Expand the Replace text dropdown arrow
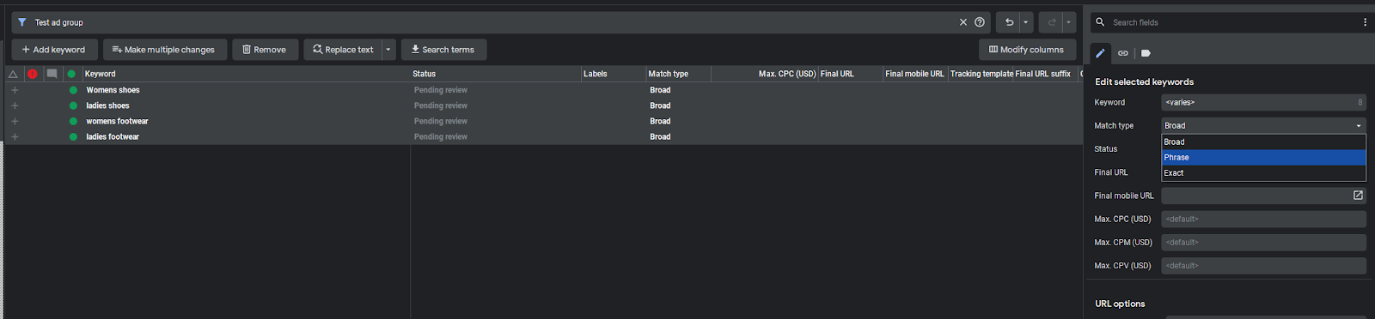This screenshot has width=1375, height=319. pos(388,50)
